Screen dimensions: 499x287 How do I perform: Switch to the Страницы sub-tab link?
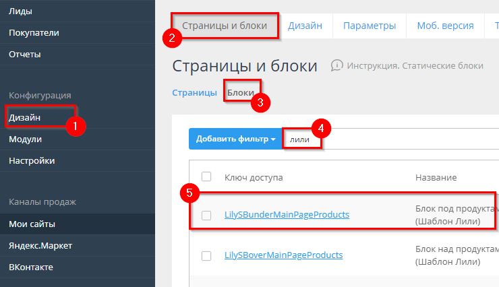pos(194,93)
